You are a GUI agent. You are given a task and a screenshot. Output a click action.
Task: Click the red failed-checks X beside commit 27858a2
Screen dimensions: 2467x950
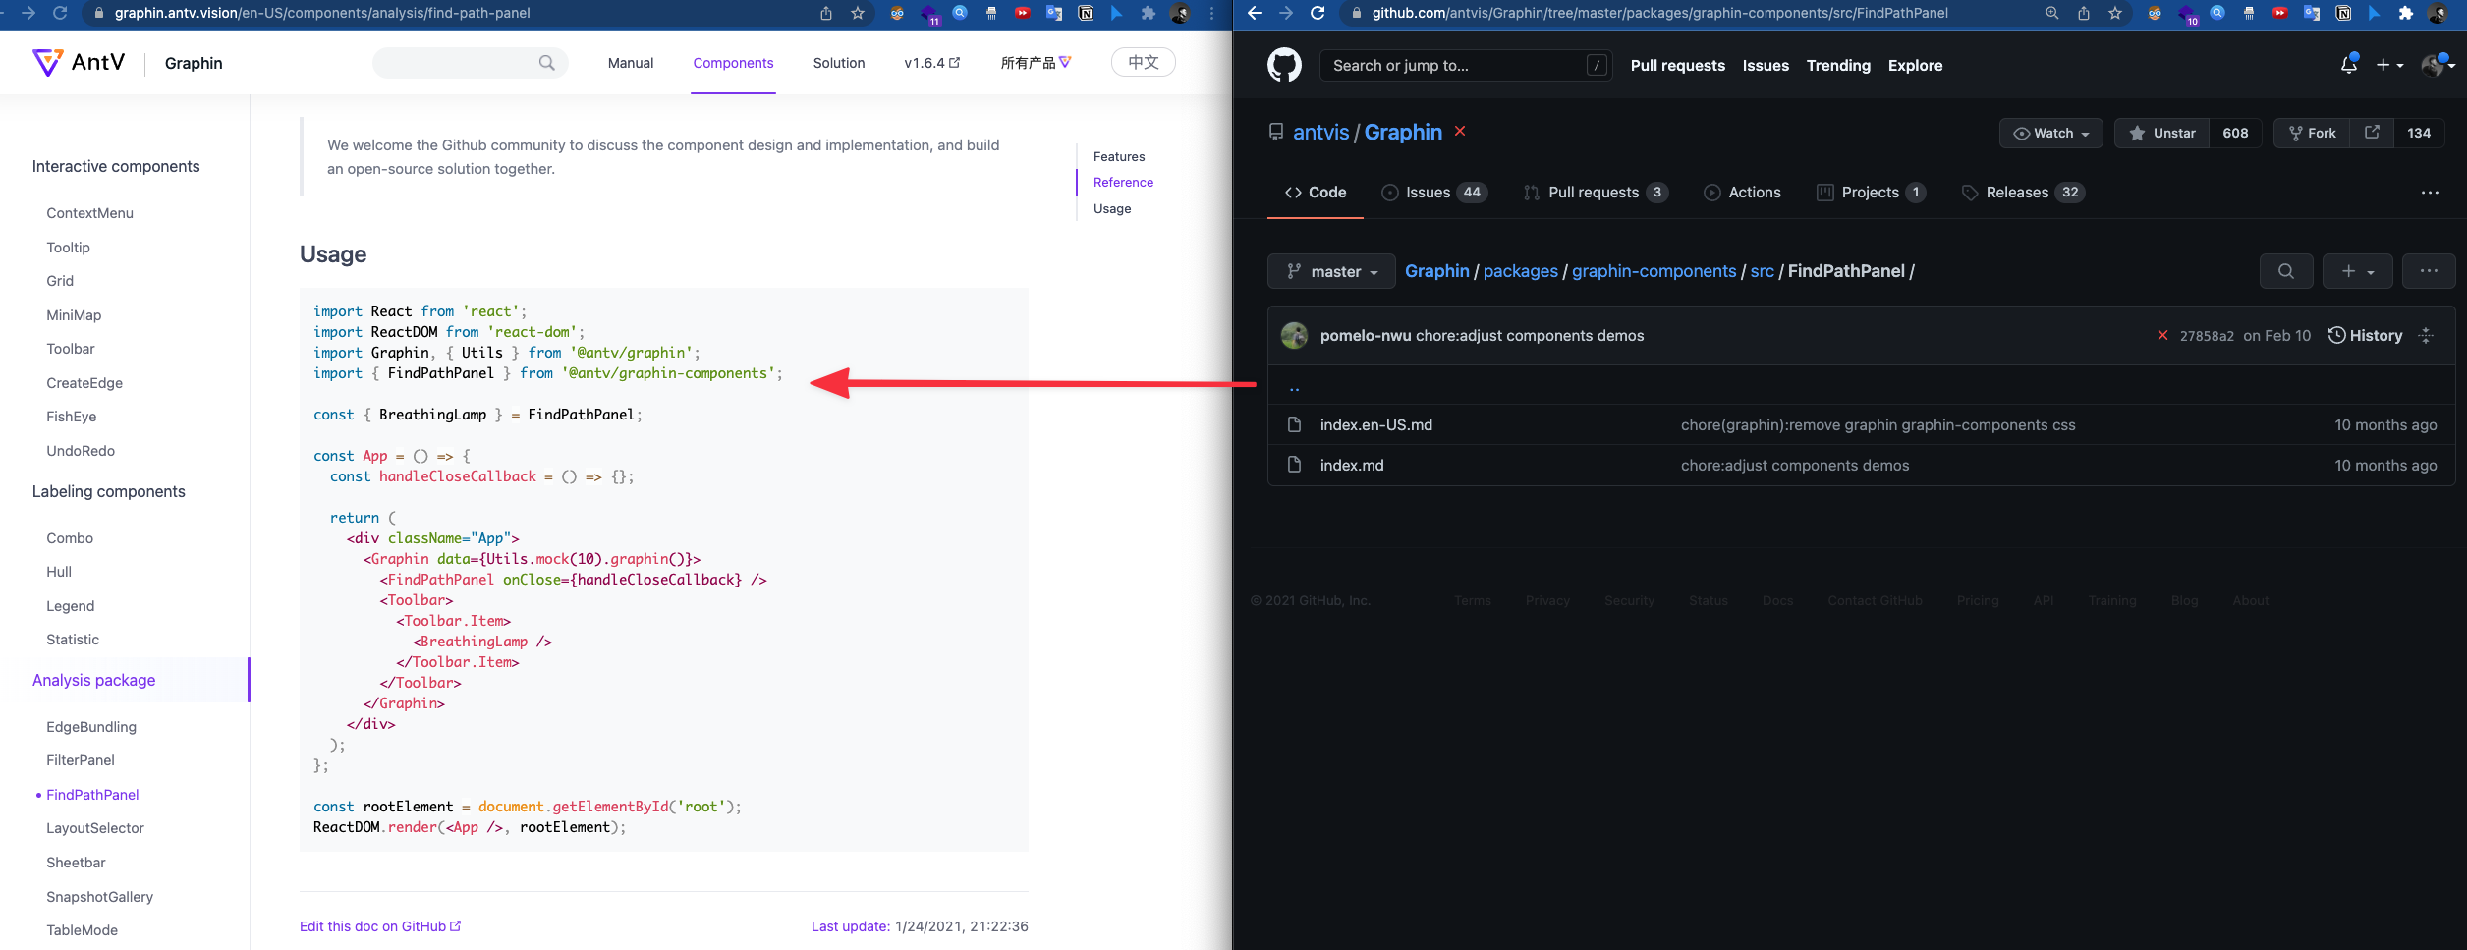click(x=2163, y=335)
